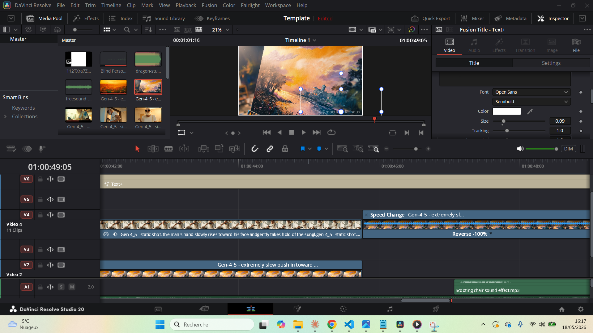593x333 pixels.
Task: Switch to the Settings tab in Inspector
Action: (551, 63)
